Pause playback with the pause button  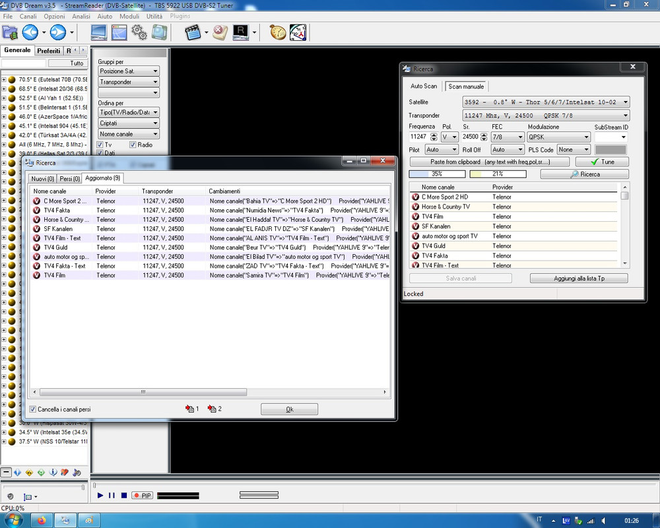(112, 495)
